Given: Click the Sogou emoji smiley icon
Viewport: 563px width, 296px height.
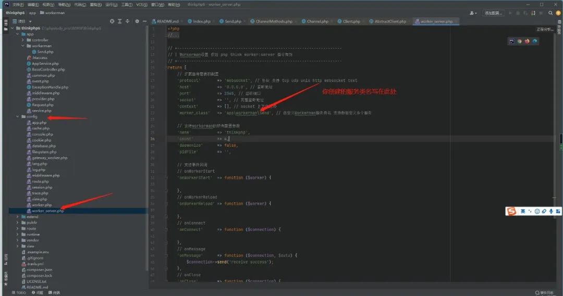Looking at the screenshot, I should (537, 211).
